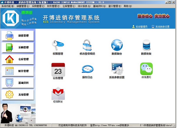Click the 服务动心 实力放心 banner slogan
Screen dimensions: 177x128
click(153, 16)
